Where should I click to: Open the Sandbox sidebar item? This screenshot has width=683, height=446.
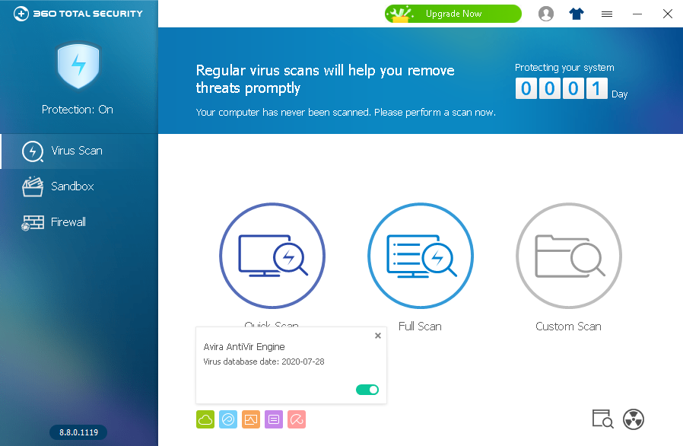[79, 186]
